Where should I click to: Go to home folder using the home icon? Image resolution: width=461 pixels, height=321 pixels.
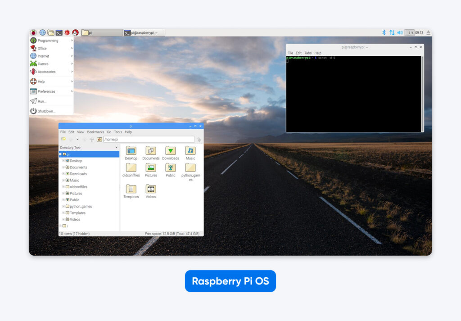99,139
